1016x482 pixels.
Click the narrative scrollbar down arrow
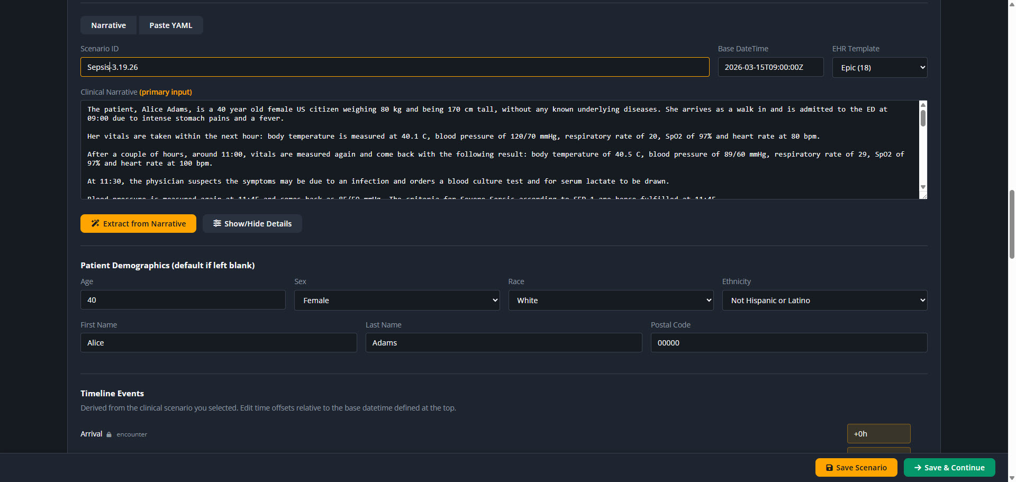pyautogui.click(x=923, y=187)
